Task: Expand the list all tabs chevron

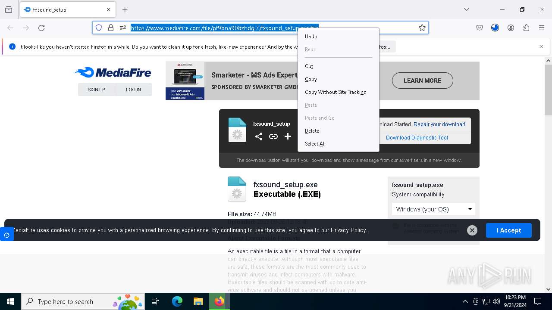Action: pyautogui.click(x=467, y=9)
